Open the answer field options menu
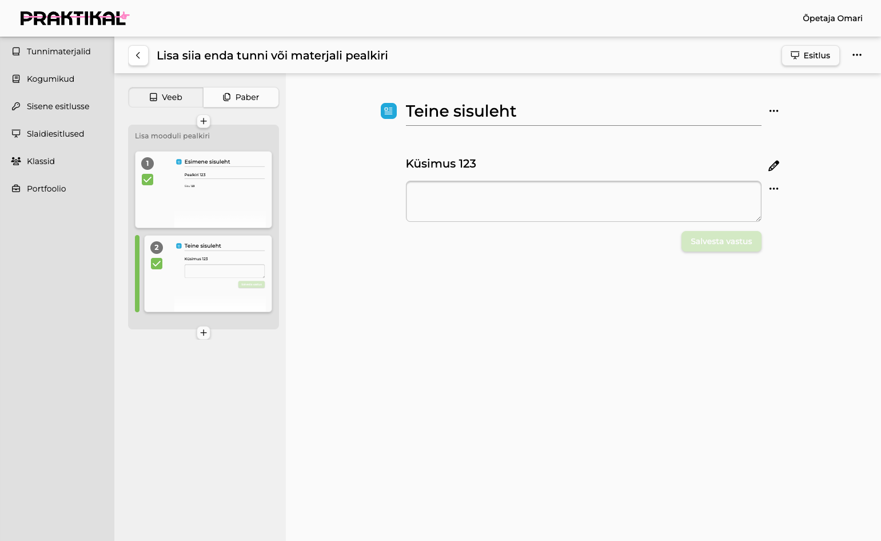Screen dimensions: 881x541 pos(774,189)
